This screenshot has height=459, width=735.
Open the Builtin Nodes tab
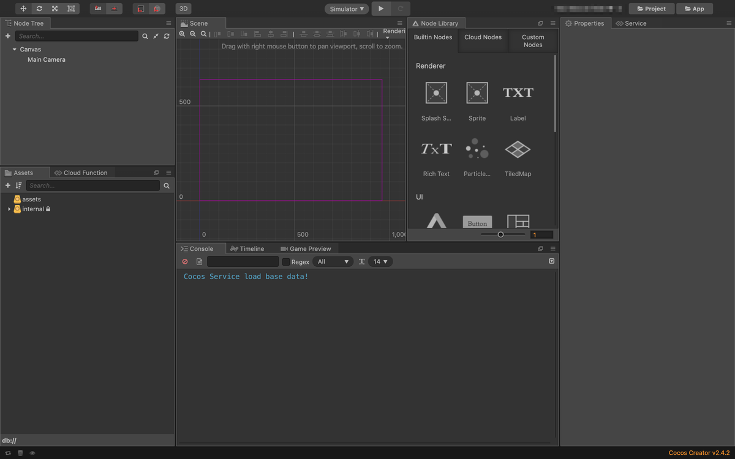433,37
